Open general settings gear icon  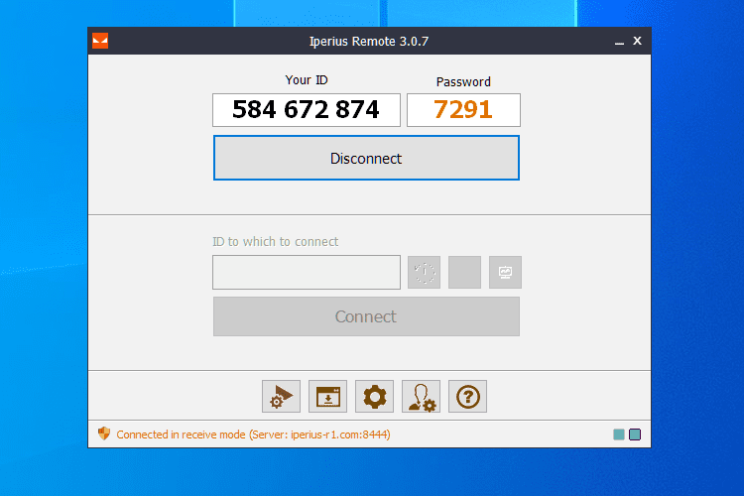click(374, 397)
